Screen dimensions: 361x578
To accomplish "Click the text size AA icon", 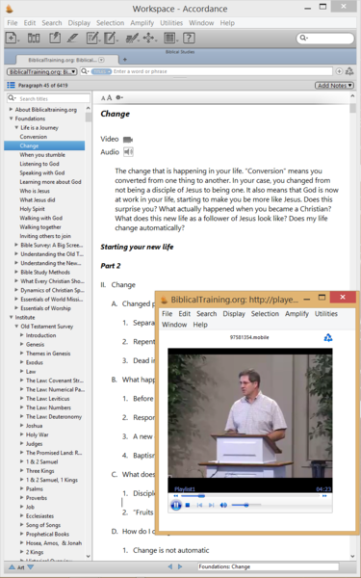I will (107, 98).
